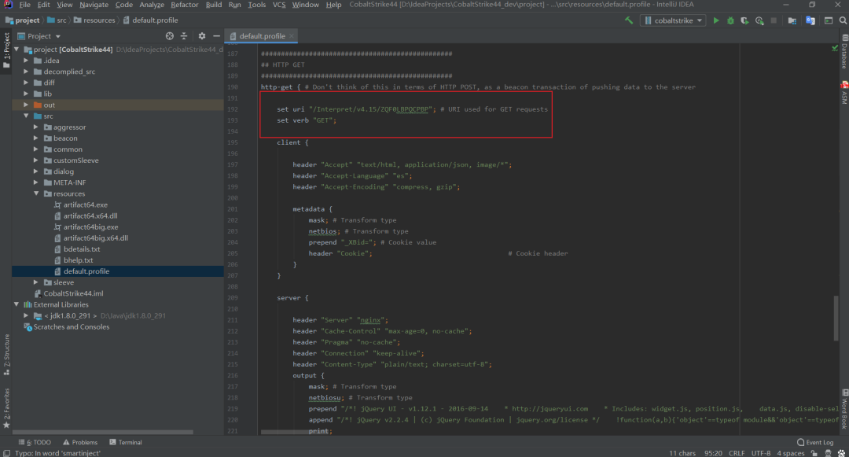Screen dimensions: 849x457
Task: Collapse the resources folder
Action: [x=36, y=193]
